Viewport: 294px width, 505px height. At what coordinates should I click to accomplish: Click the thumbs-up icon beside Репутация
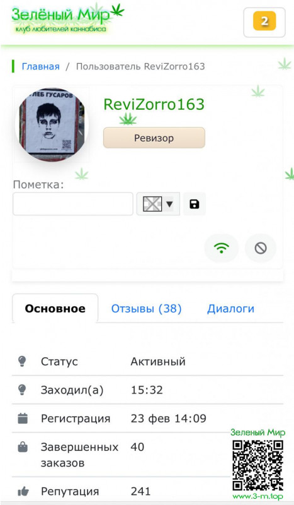(23, 492)
